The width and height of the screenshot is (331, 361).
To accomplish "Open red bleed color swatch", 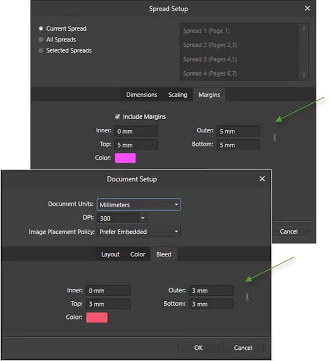I will pyautogui.click(x=97, y=317).
